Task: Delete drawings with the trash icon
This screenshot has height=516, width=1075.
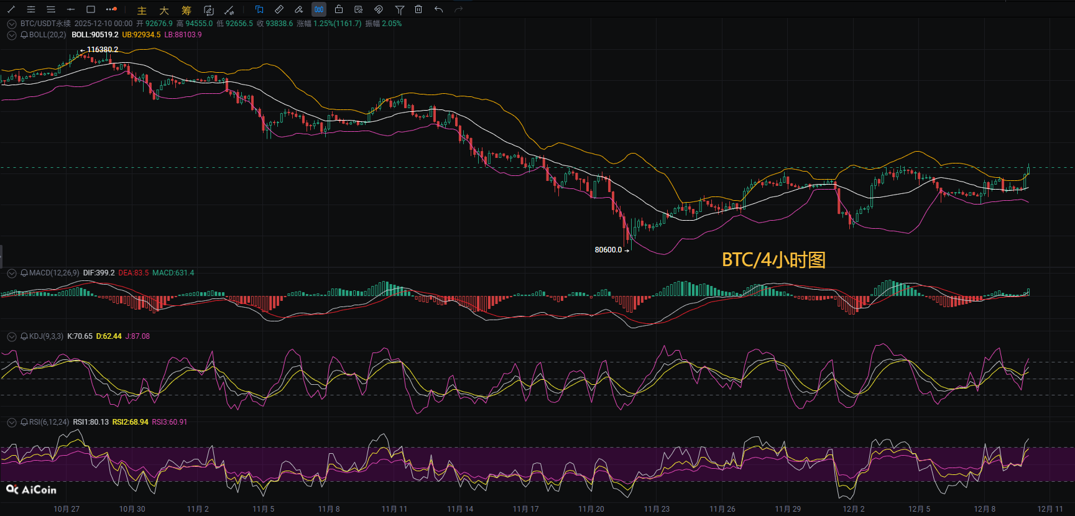Action: [x=418, y=9]
